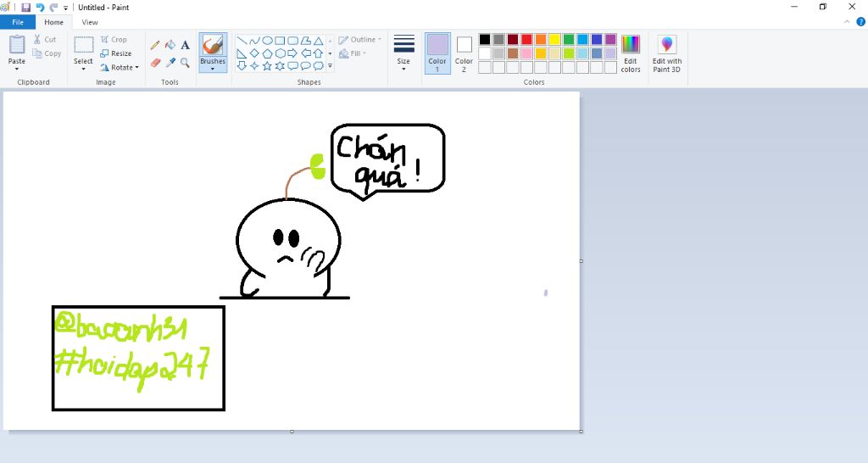868x463 pixels.
Task: Pick the red color swatch
Action: click(x=526, y=39)
